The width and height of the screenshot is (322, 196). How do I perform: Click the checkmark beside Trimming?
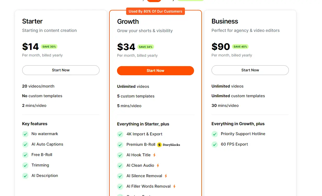tap(25, 165)
